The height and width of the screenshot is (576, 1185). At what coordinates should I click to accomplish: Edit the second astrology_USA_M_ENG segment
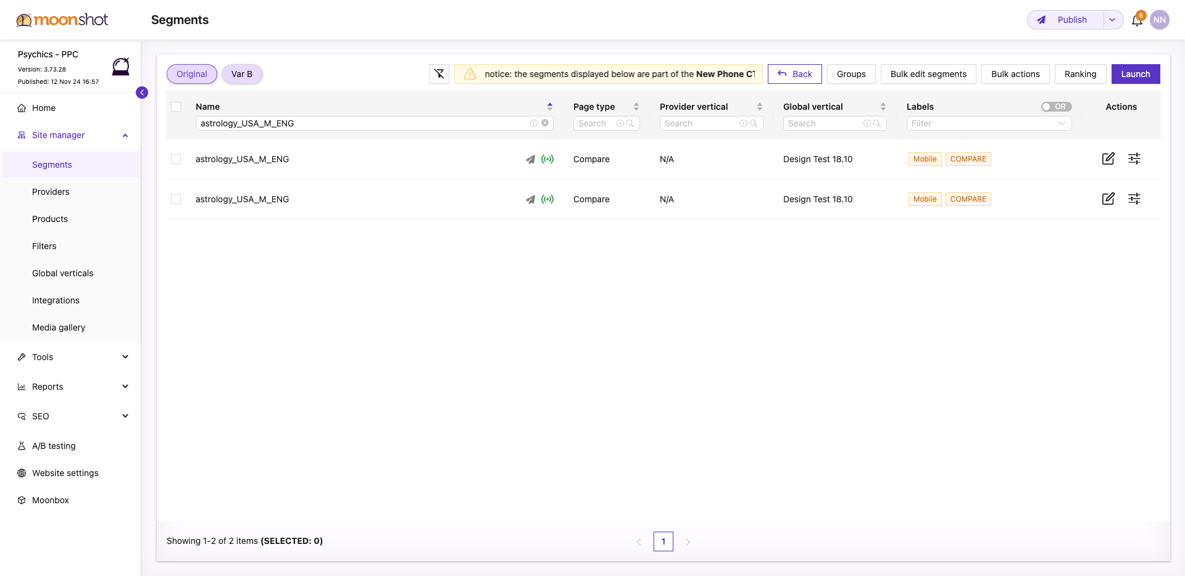pyautogui.click(x=1108, y=199)
